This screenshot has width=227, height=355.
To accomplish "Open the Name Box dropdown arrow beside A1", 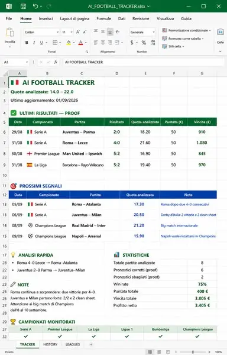I will tap(27, 62).
